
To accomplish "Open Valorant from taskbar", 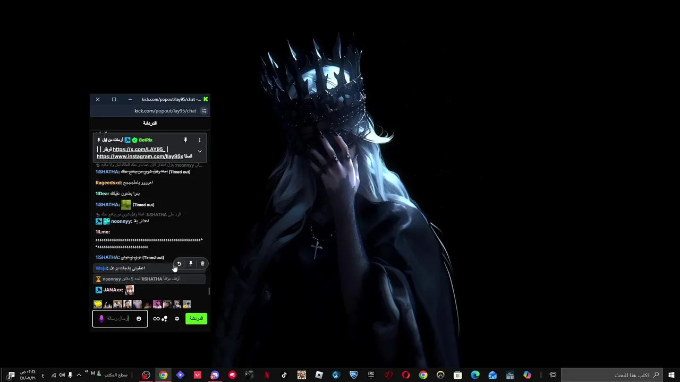I will (198, 375).
